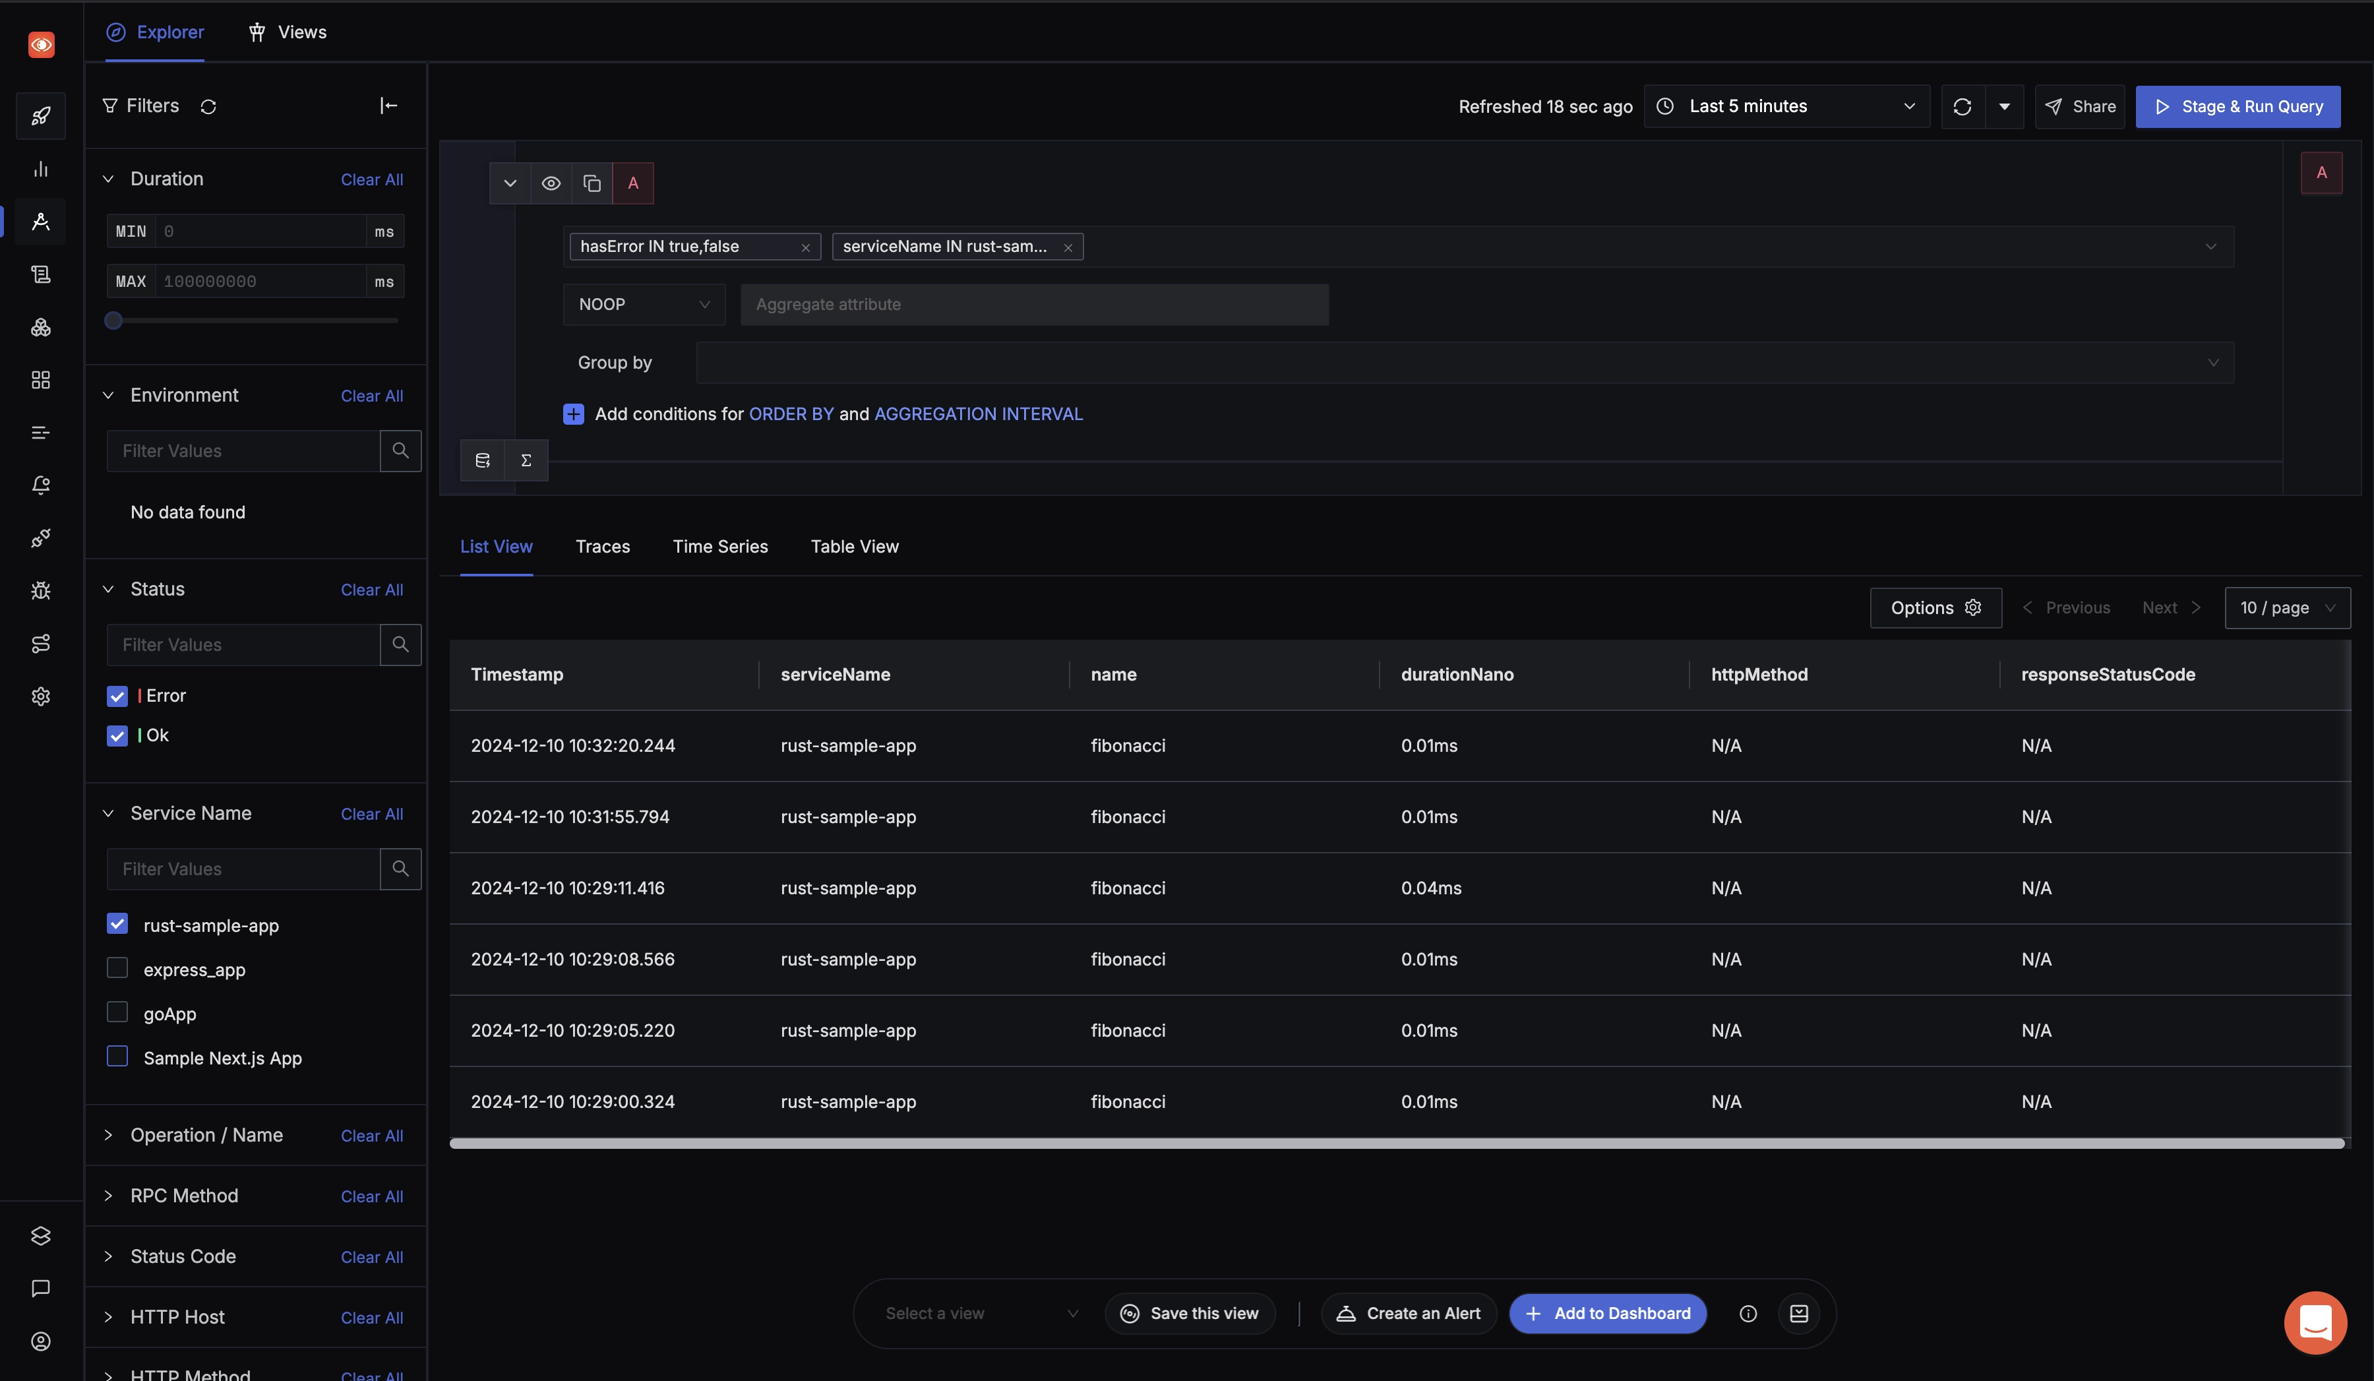Open Exceptions bug sidebar icon
Screen dimensions: 2374x1381
click(x=40, y=591)
